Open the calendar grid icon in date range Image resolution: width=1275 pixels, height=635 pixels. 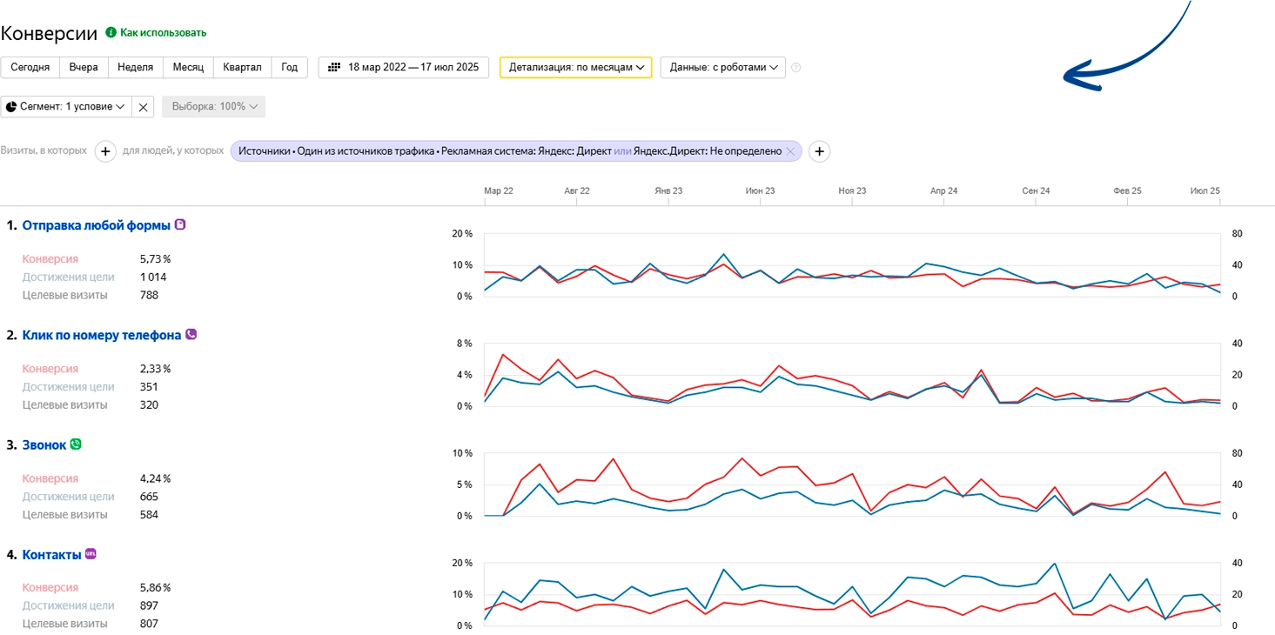[x=334, y=67]
